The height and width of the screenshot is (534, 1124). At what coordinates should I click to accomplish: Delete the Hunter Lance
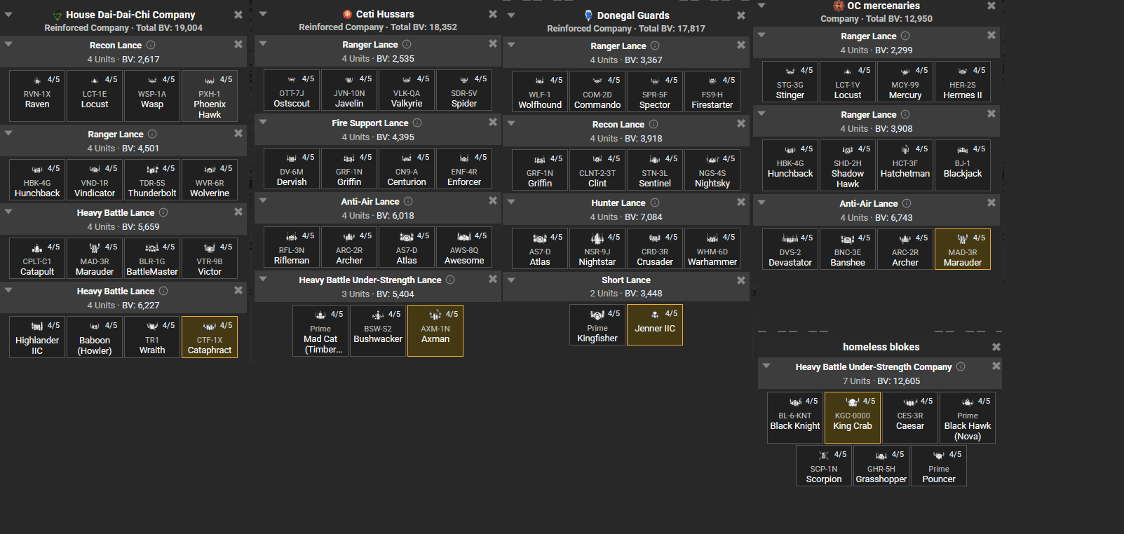point(741,202)
